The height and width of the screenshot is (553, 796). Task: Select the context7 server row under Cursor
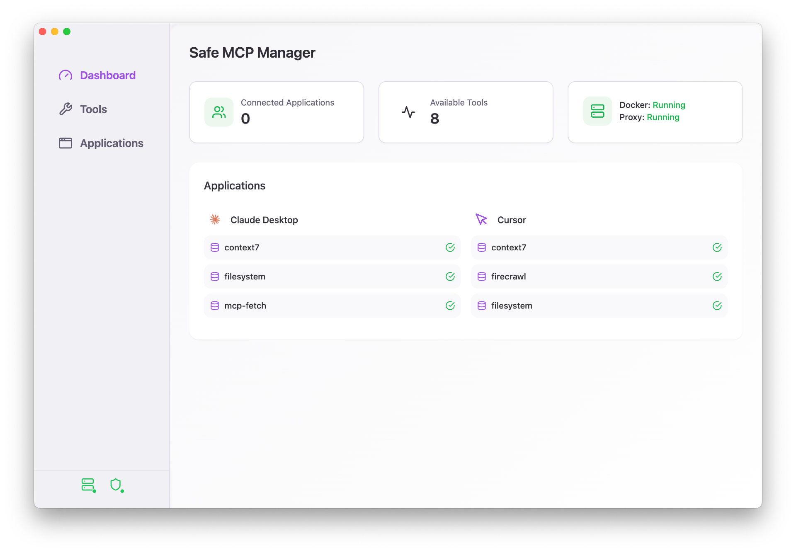[x=599, y=247]
